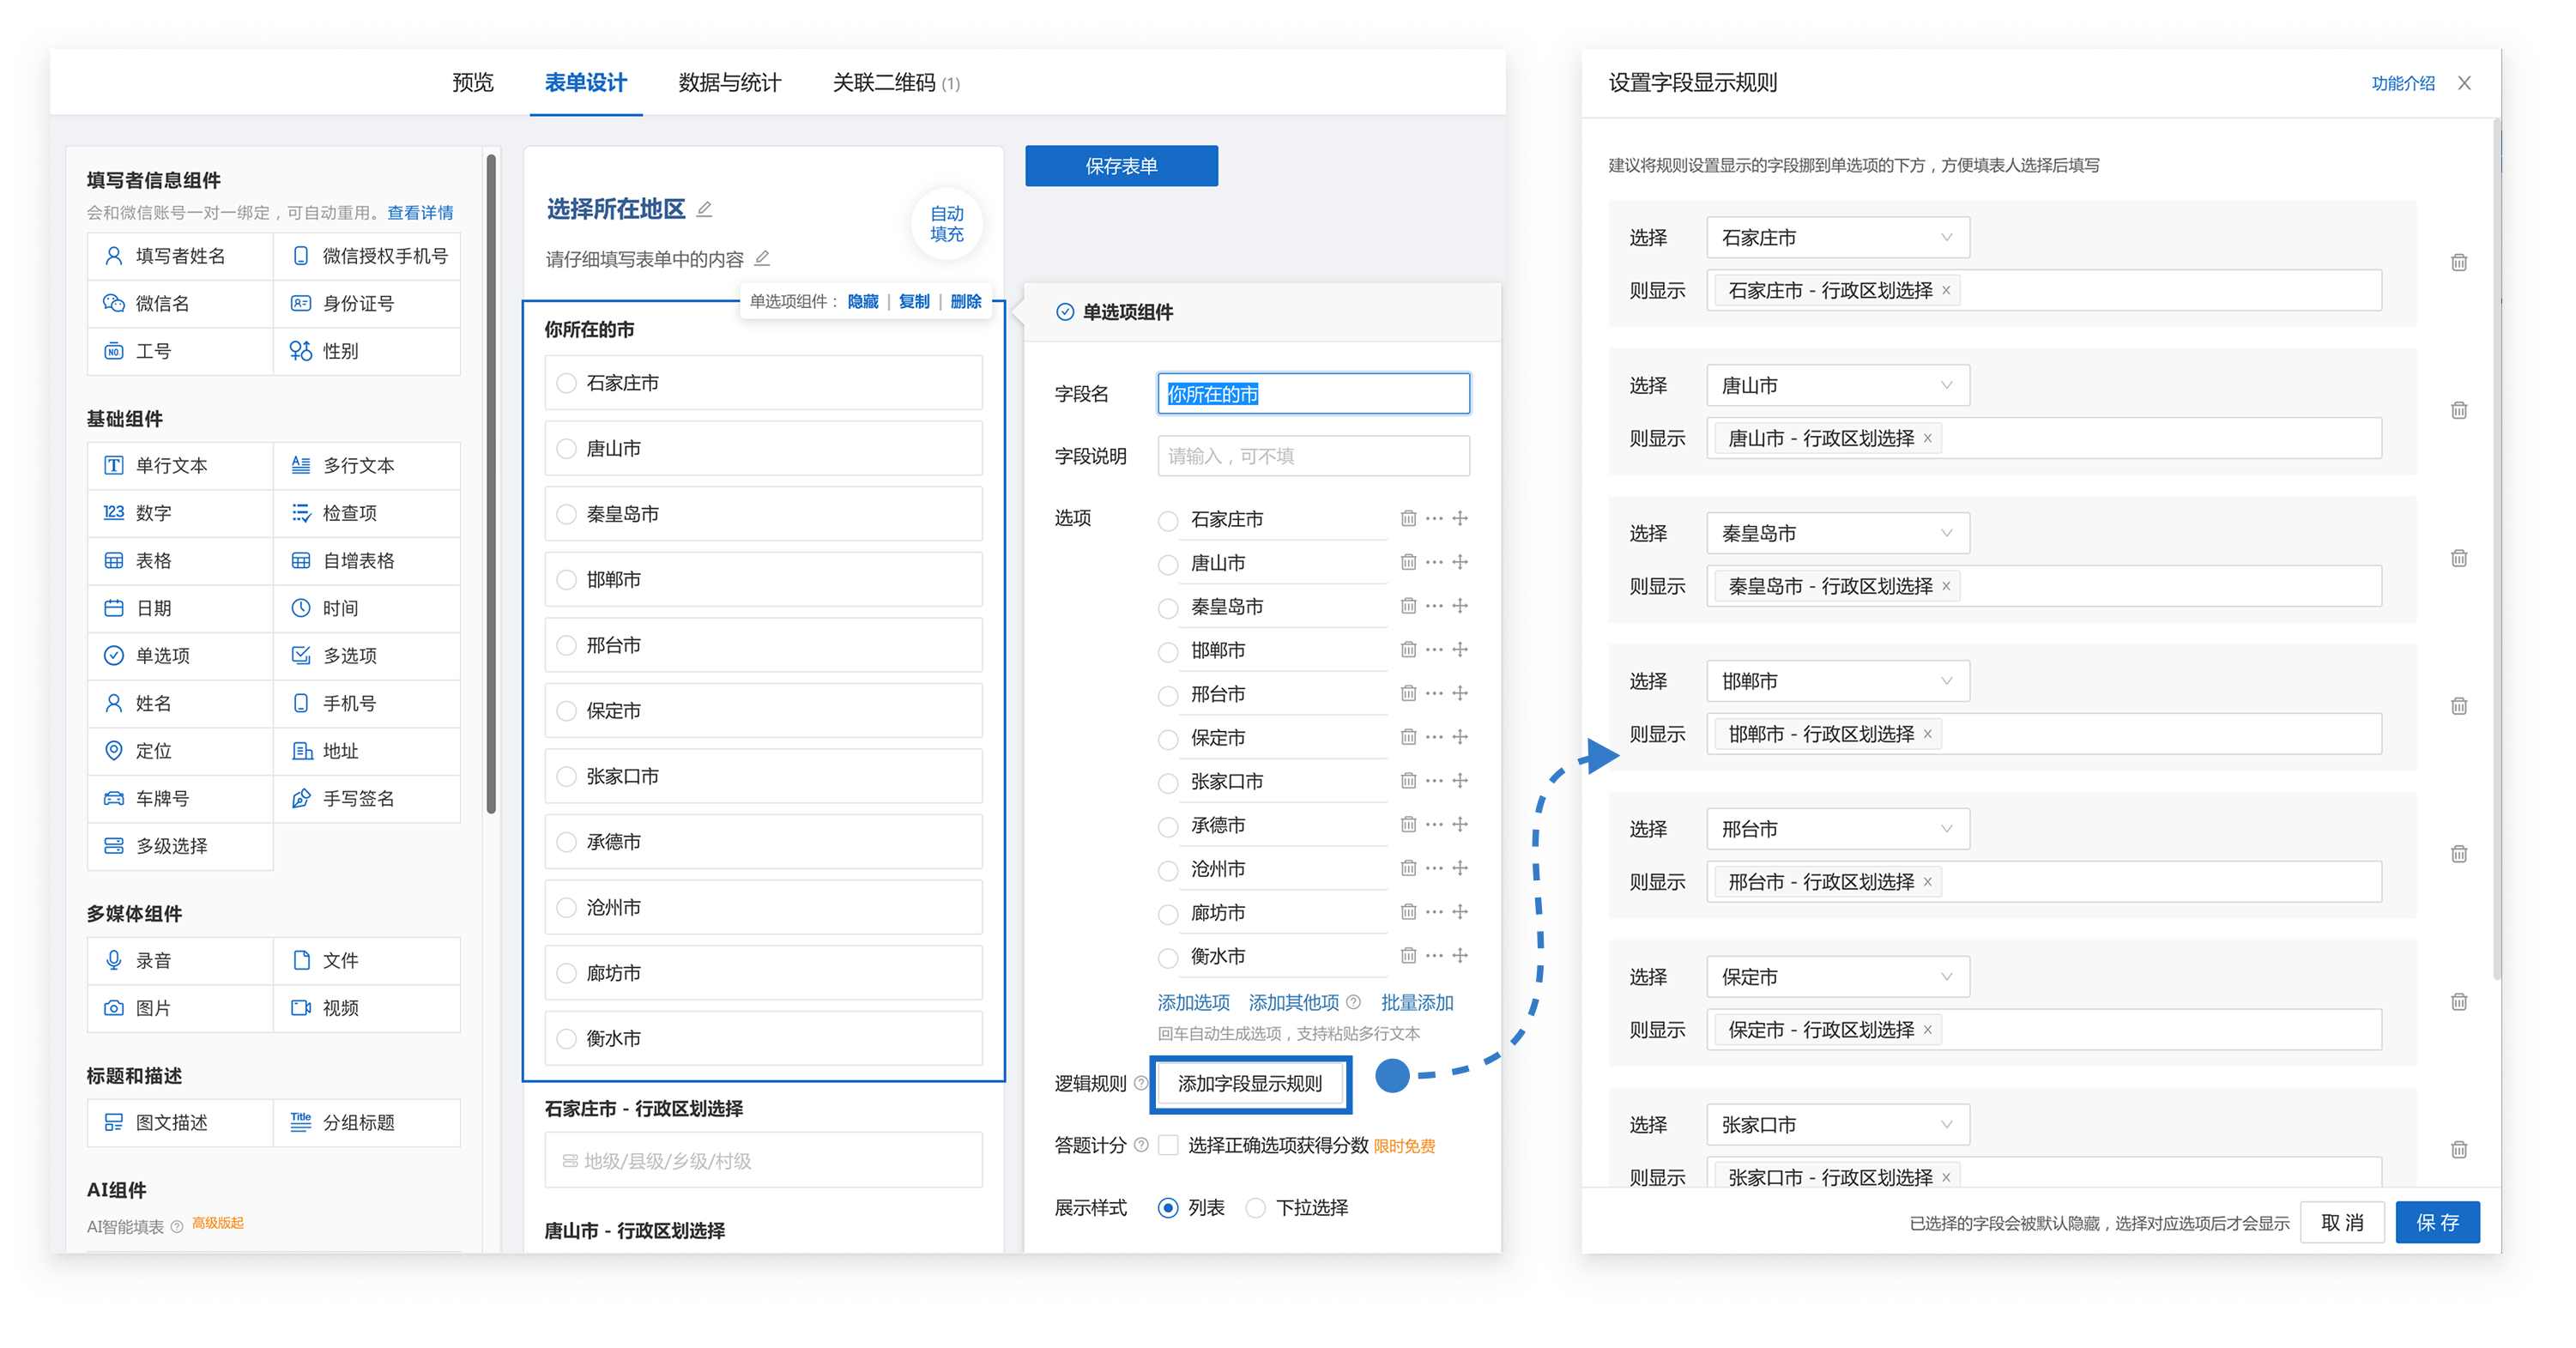The width and height of the screenshot is (2576, 1348).
Task: Open the 预览 tab
Action: click(x=472, y=83)
